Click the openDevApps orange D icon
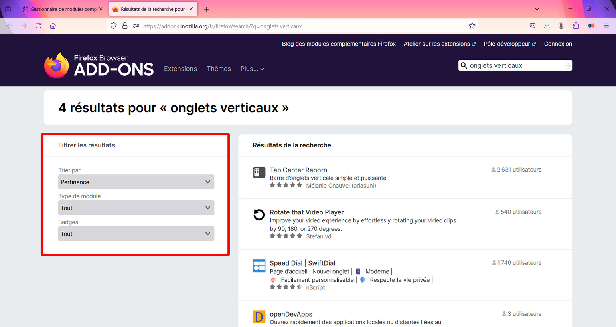The image size is (616, 327). (259, 317)
